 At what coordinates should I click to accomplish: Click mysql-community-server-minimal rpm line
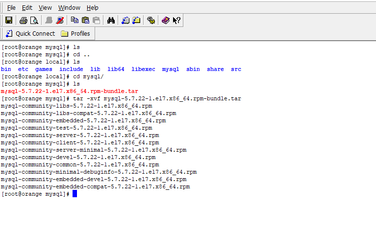[94, 150]
